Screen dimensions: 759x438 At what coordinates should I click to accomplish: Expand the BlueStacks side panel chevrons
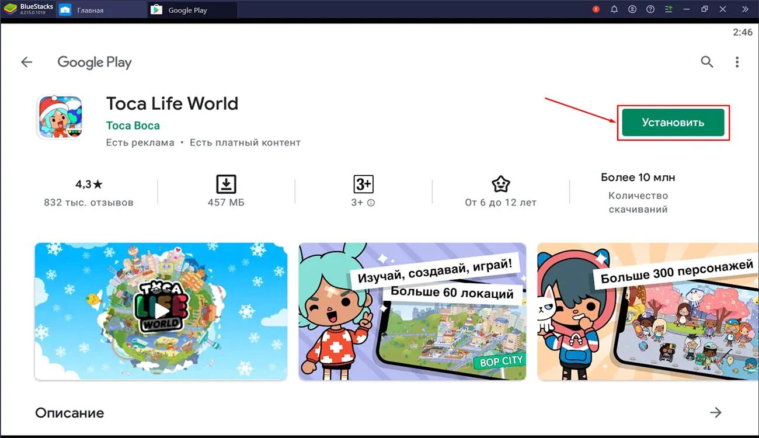[x=745, y=9]
